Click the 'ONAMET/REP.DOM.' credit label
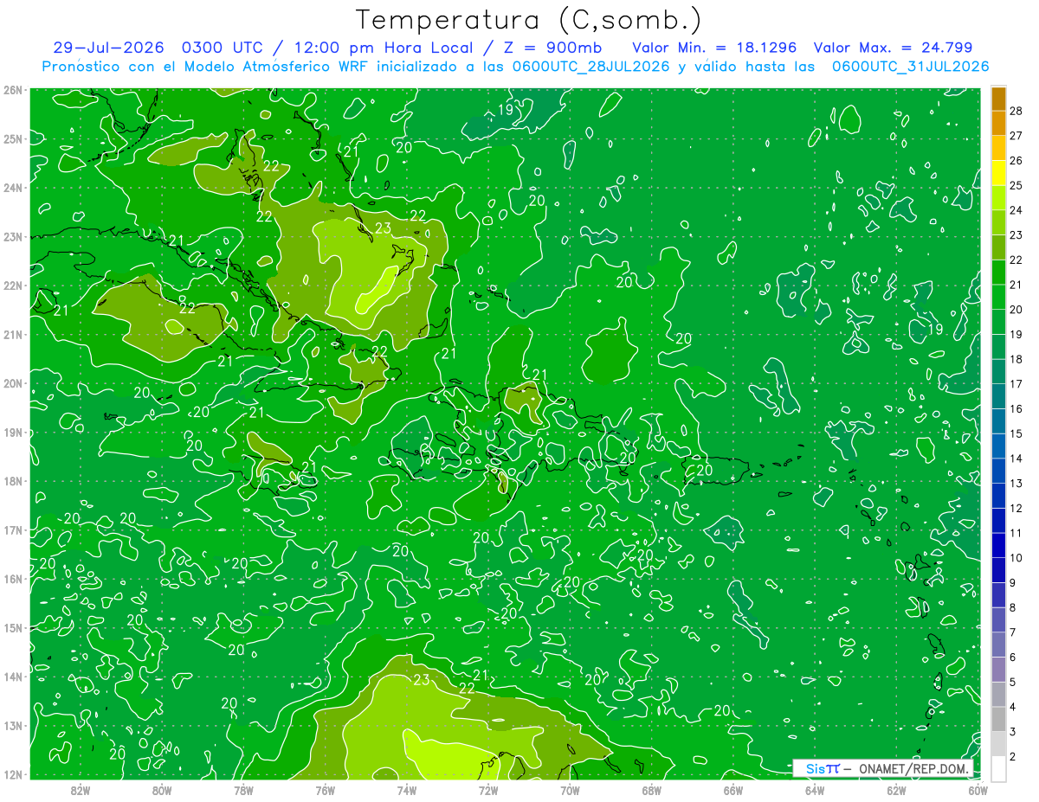Image resolution: width=1039 pixels, height=802 pixels. pos(913,768)
